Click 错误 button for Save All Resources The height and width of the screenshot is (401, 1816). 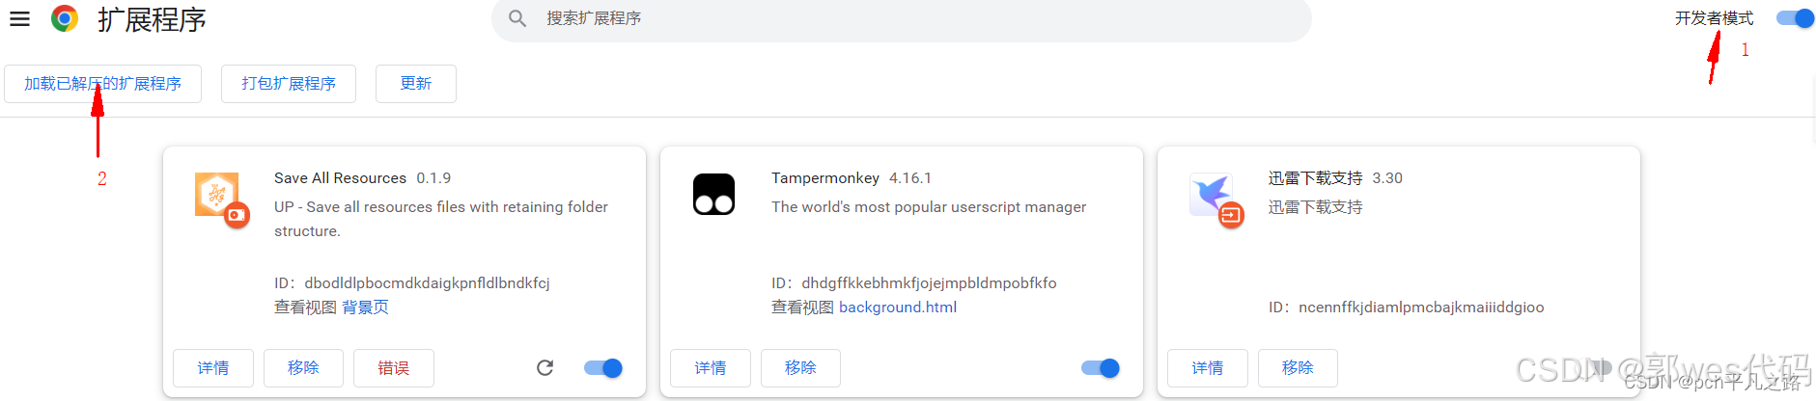coord(394,368)
